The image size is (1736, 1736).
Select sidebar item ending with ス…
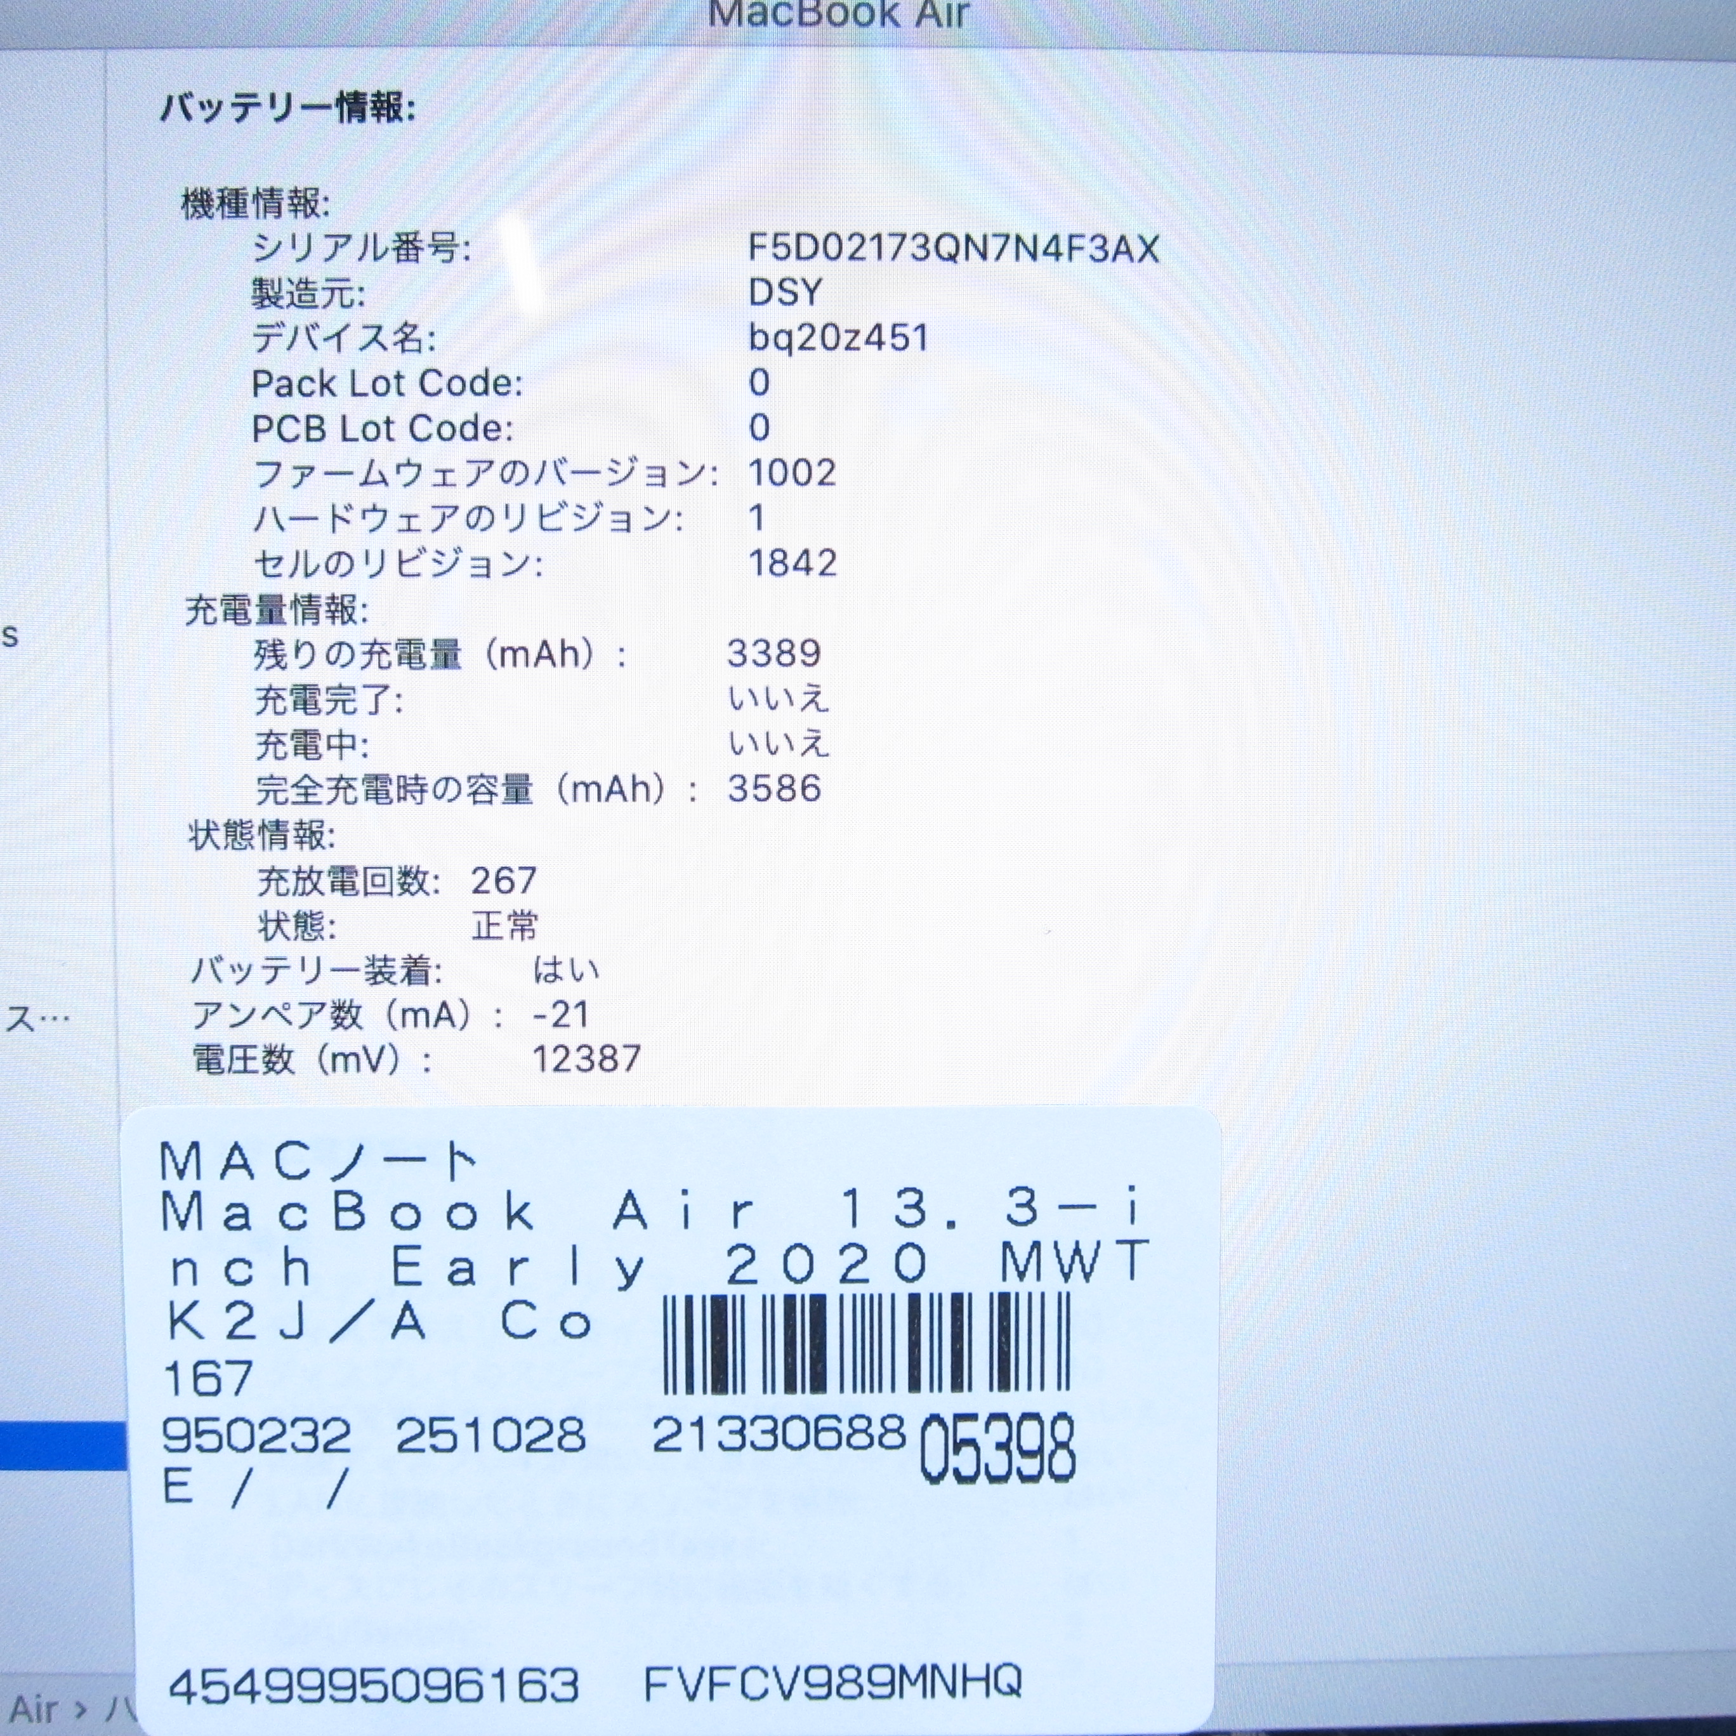36,1020
